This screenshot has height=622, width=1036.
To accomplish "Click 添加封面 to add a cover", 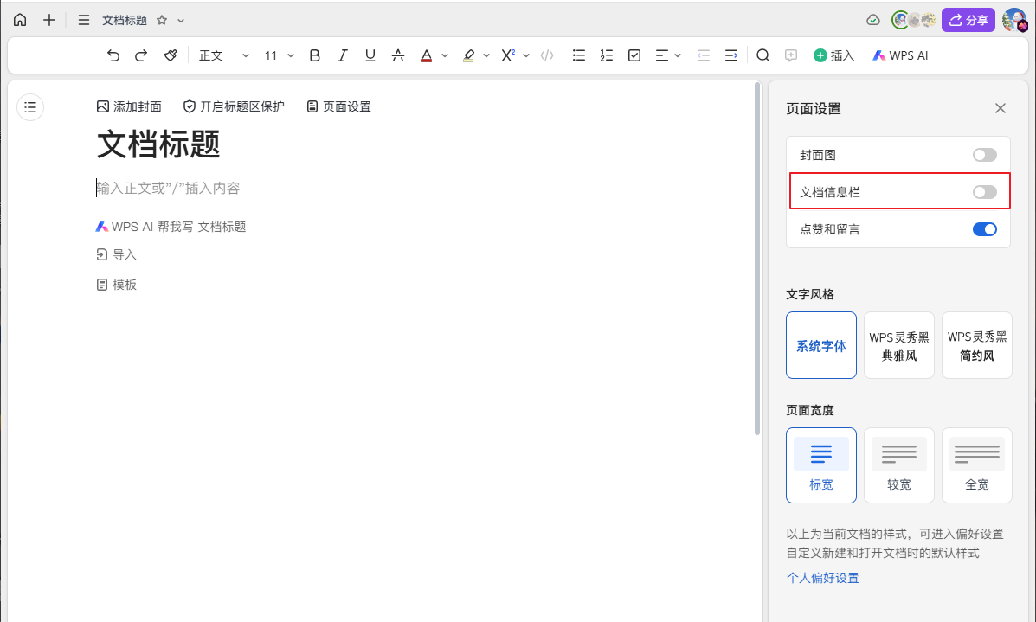I will pyautogui.click(x=129, y=106).
